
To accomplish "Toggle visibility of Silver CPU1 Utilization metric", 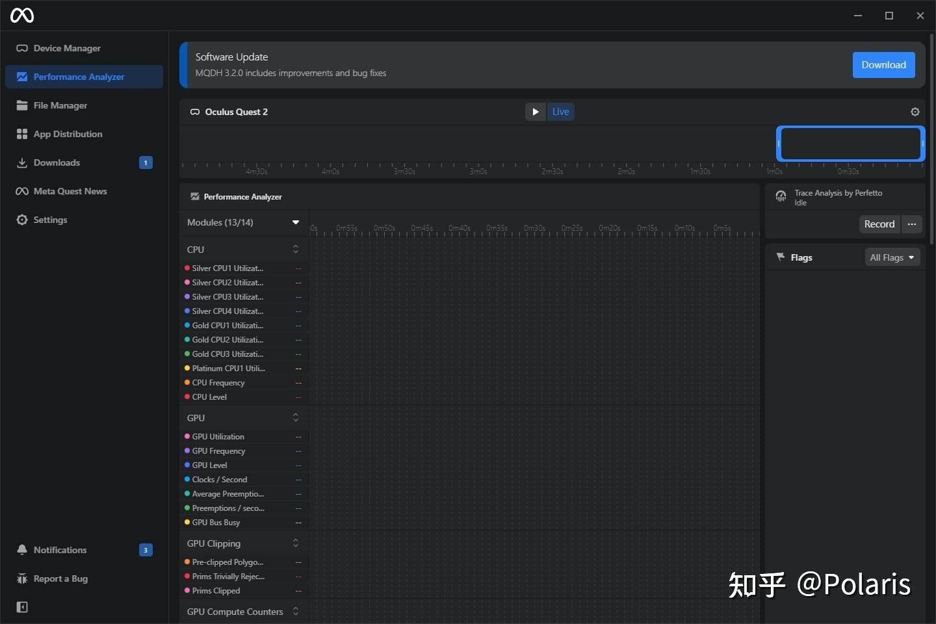I will coord(188,268).
